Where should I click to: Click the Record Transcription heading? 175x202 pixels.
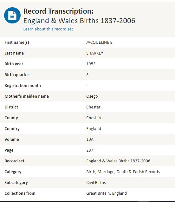(58, 11)
